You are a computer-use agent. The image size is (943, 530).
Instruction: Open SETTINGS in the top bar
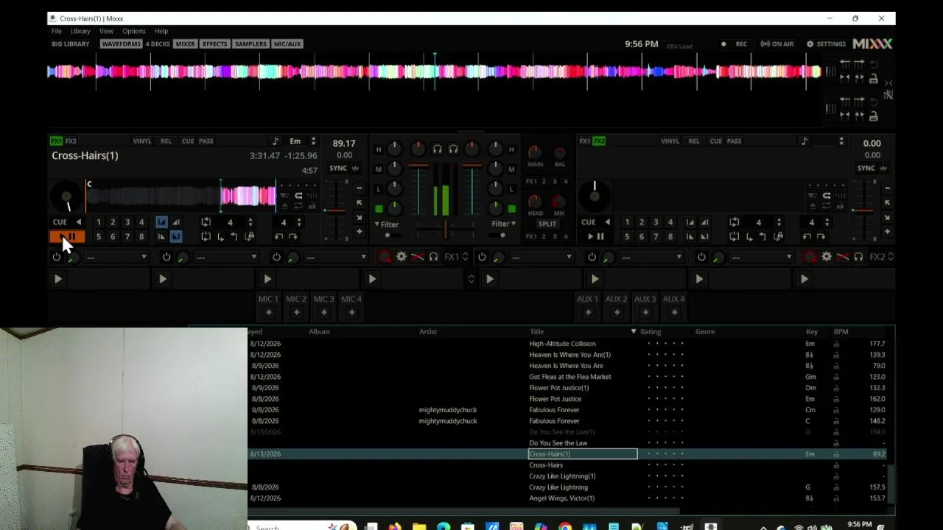tap(826, 44)
